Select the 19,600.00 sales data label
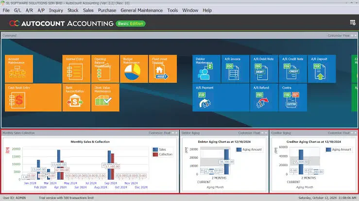 pyautogui.click(x=59, y=165)
